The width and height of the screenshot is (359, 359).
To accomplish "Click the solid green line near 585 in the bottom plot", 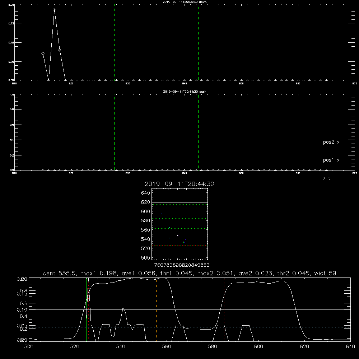I will pos(223,310).
